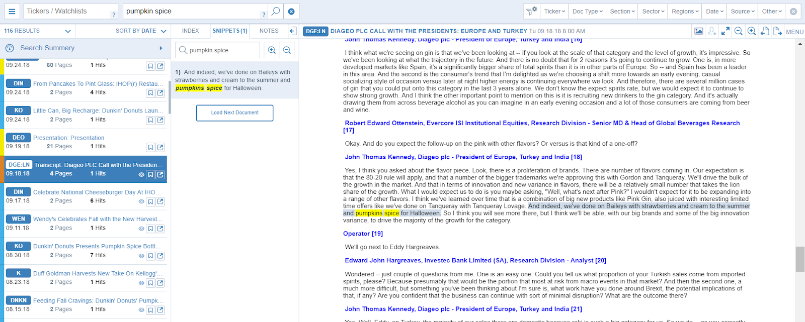
Task: Expand the 116 Results dropdown
Action: pos(37,31)
